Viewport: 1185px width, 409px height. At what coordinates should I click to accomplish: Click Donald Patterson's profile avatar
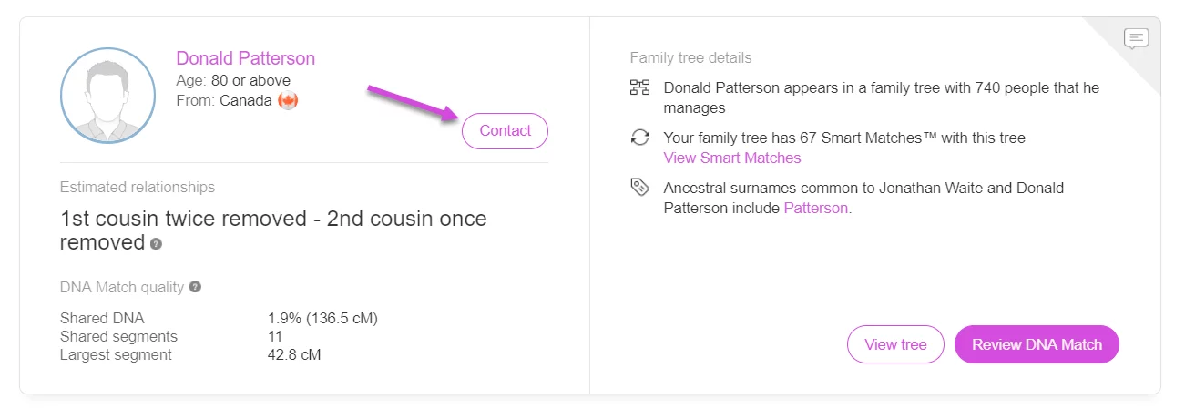[108, 97]
